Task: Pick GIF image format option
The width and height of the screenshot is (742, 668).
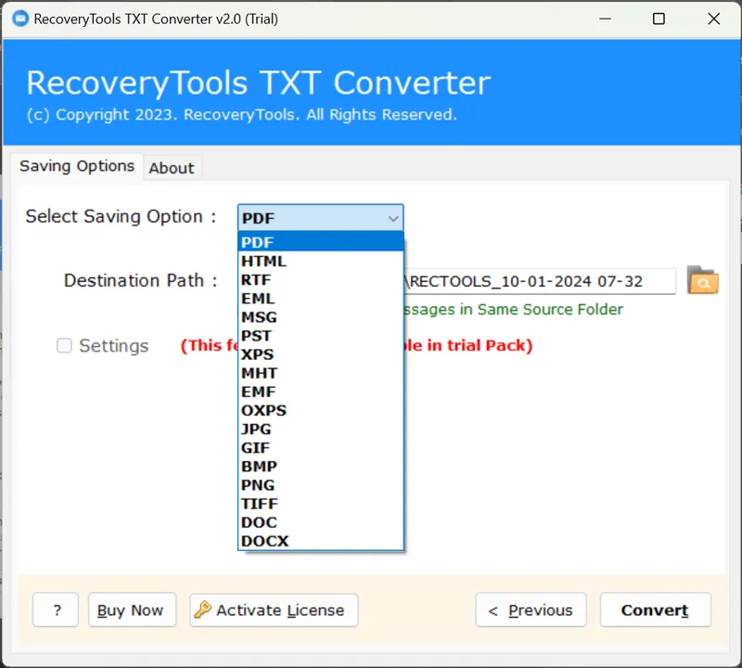Action: pyautogui.click(x=320, y=447)
